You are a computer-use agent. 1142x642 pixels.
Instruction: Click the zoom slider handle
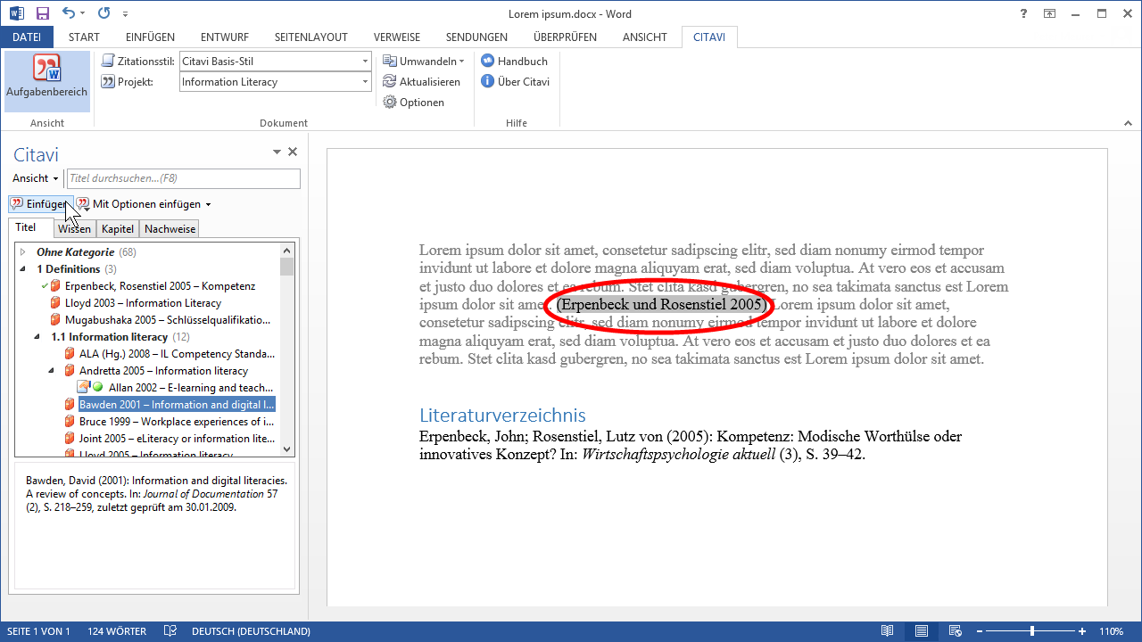1032,631
